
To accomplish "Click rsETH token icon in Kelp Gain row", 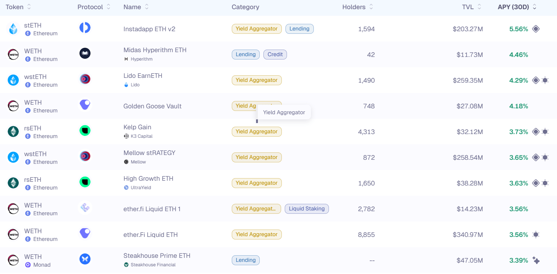I will [x=13, y=131].
